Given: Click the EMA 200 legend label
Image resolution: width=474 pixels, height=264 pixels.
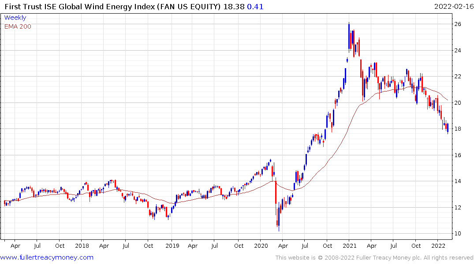Looking at the screenshot, I should pyautogui.click(x=18, y=26).
